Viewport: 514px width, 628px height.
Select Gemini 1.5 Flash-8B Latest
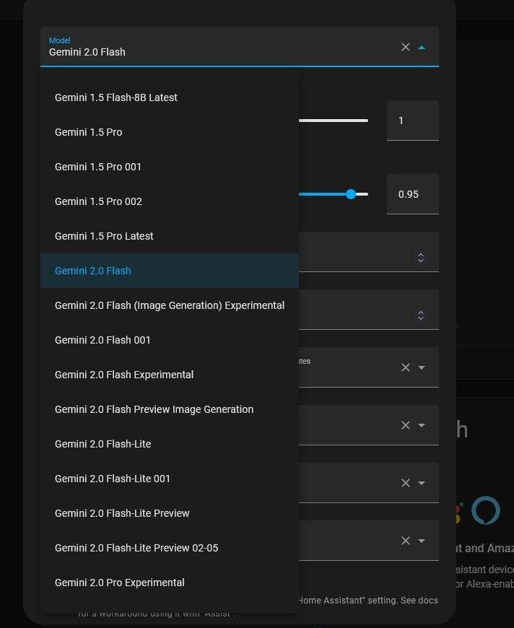pos(116,97)
